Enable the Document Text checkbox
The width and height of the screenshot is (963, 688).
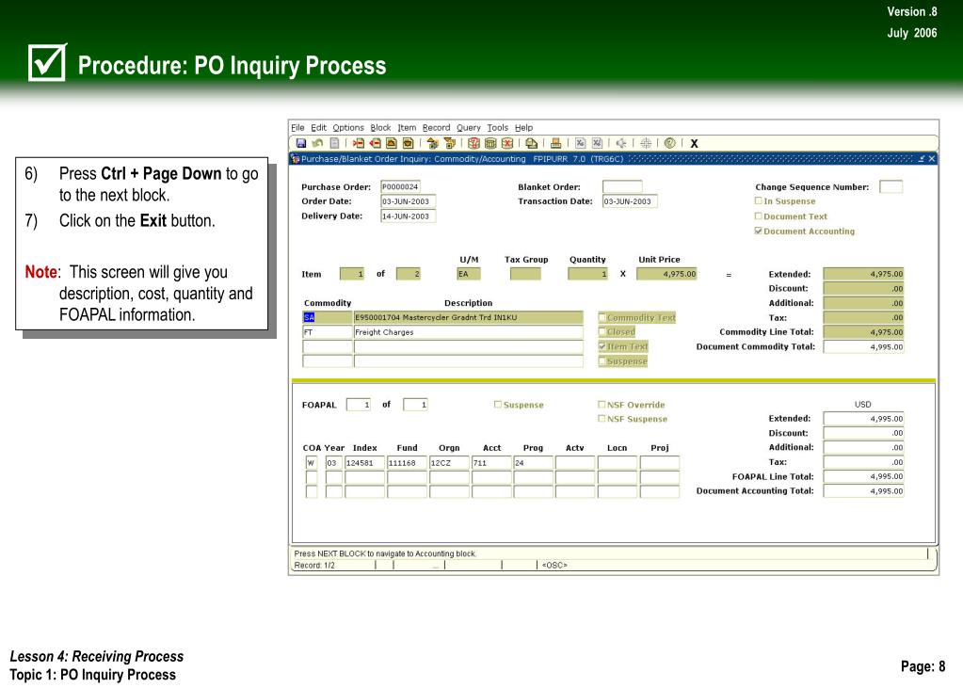tap(759, 216)
